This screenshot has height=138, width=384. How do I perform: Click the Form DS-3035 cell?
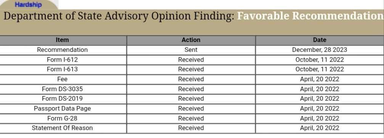point(62,89)
